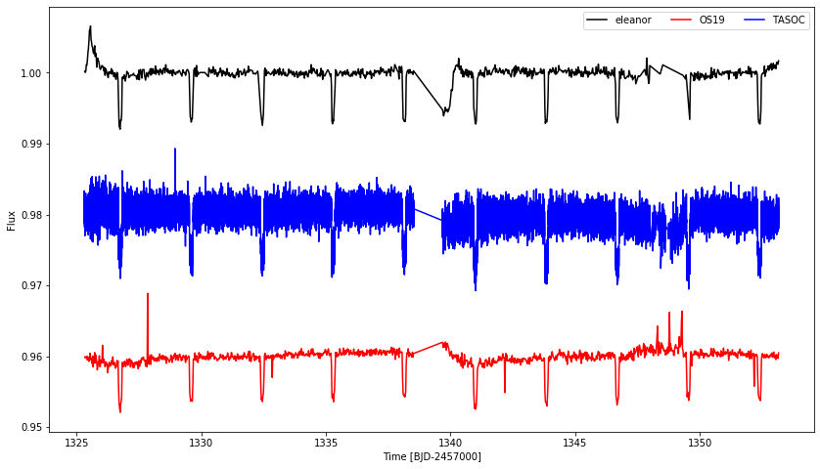The height and width of the screenshot is (469, 820).
Task: Click the 0.95 y-axis tick label
Action: [x=31, y=428]
